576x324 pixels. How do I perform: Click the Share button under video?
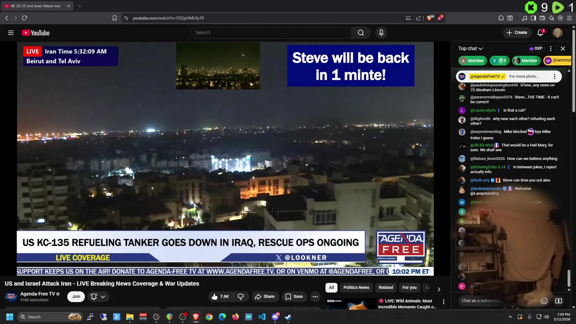click(x=265, y=297)
